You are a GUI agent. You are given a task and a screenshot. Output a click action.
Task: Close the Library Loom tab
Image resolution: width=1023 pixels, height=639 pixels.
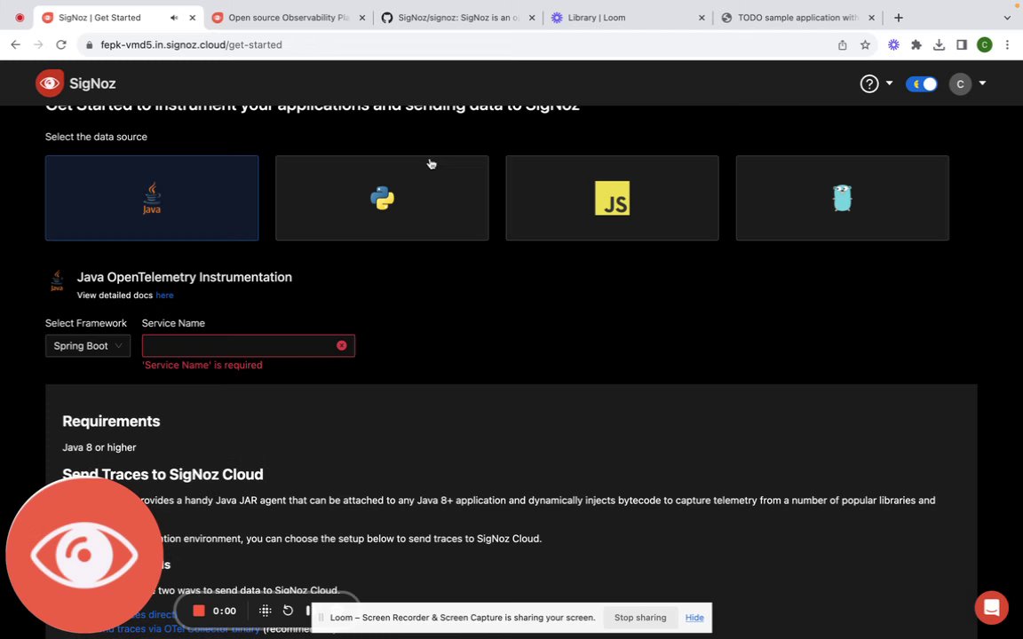point(702,19)
